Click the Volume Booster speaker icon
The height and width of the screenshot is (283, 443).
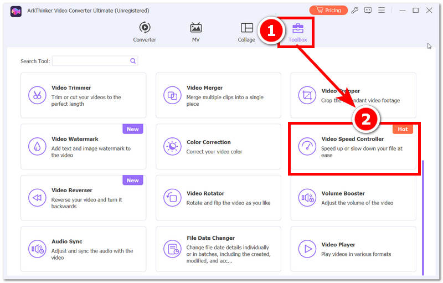[x=307, y=198]
